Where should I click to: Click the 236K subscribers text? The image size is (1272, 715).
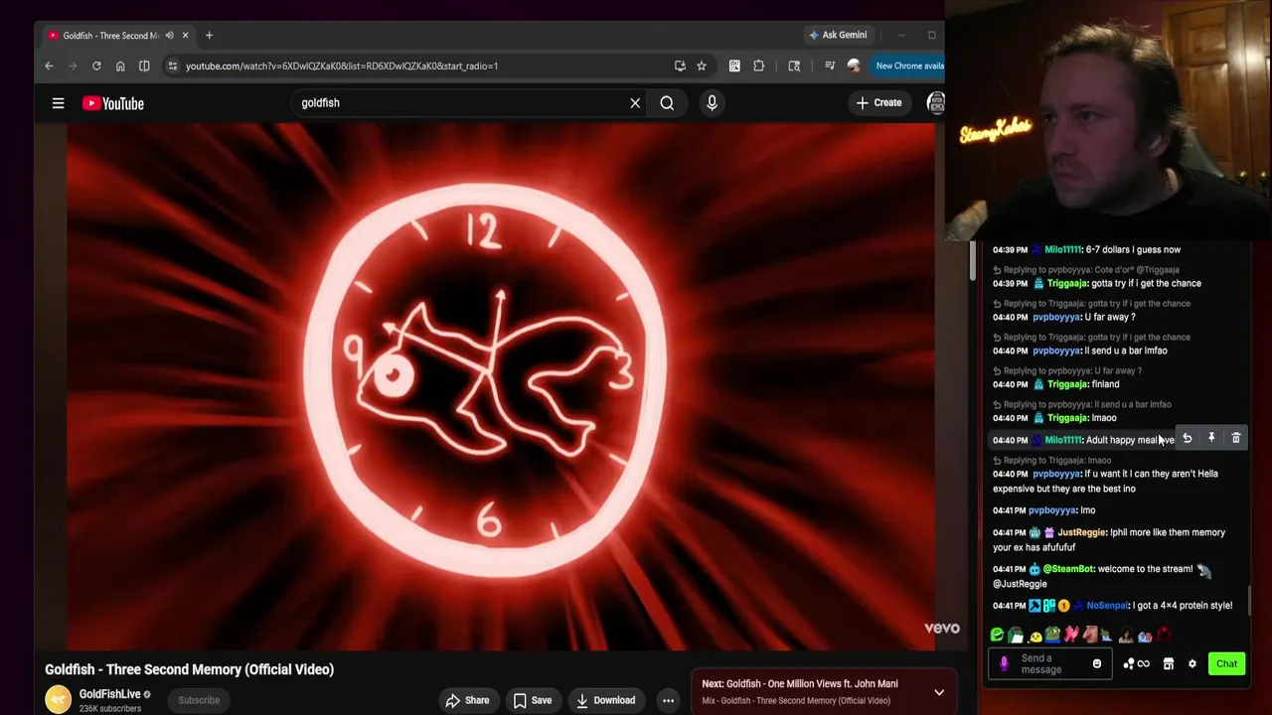[x=110, y=709]
